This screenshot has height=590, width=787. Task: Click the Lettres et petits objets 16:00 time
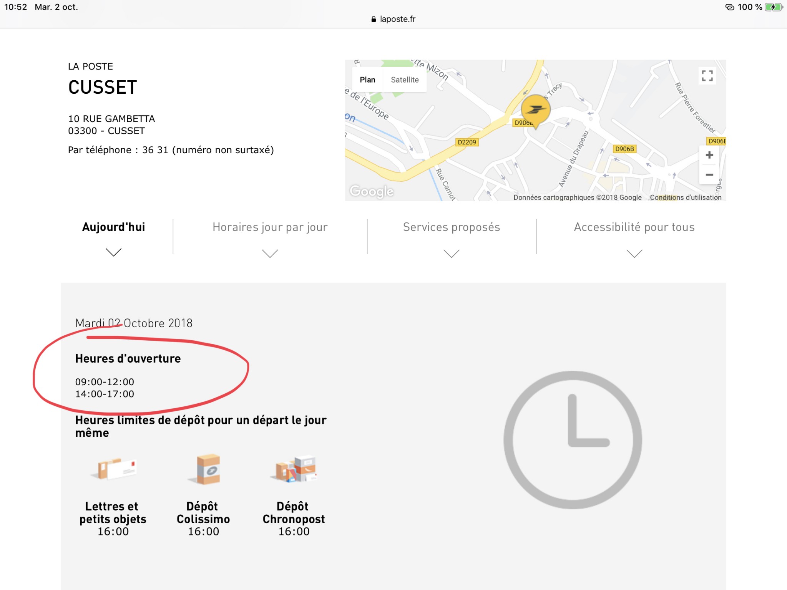pyautogui.click(x=113, y=532)
